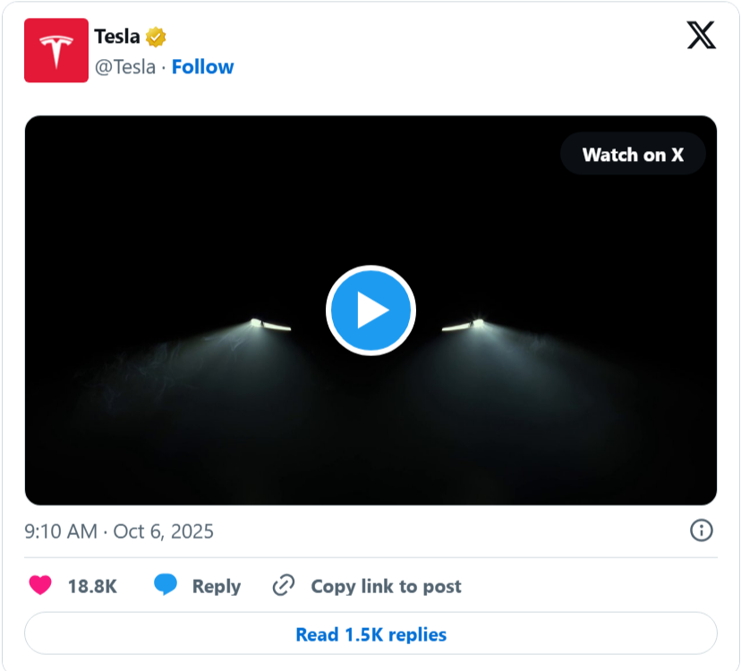Click the chain link copy icon
741x671 pixels.
pyautogui.click(x=284, y=586)
